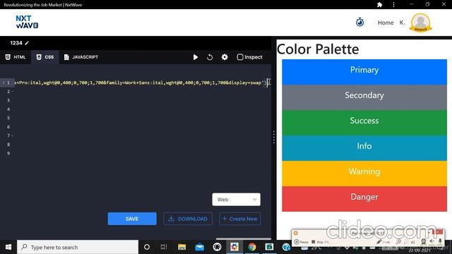Screen dimensions: 452x254
Task: Open Cortana circle icon
Action: click(147, 247)
